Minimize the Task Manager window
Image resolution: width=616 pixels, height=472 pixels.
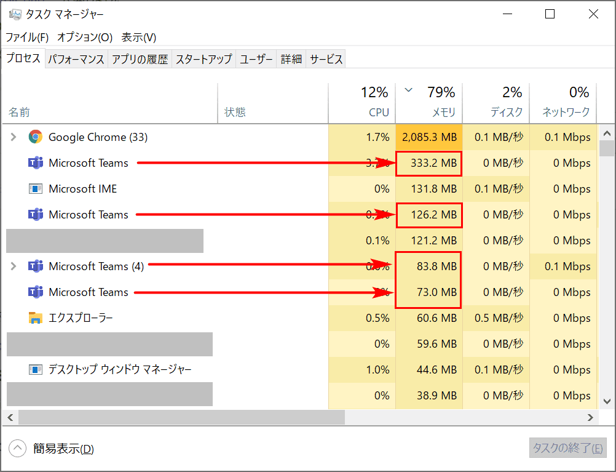[x=508, y=14]
